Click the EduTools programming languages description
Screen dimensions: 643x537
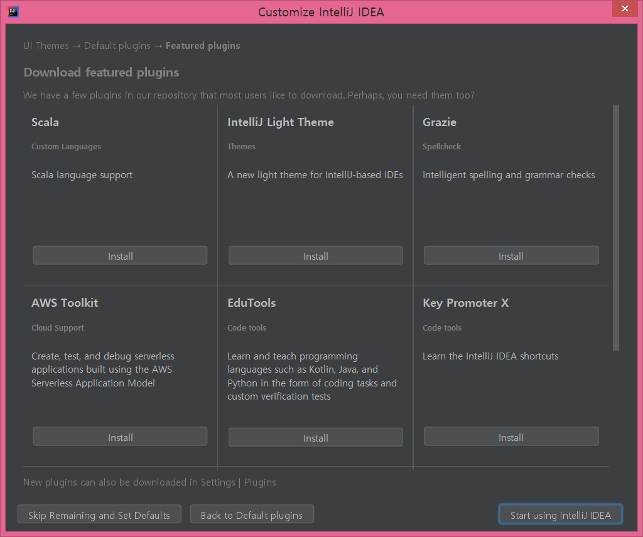312,376
